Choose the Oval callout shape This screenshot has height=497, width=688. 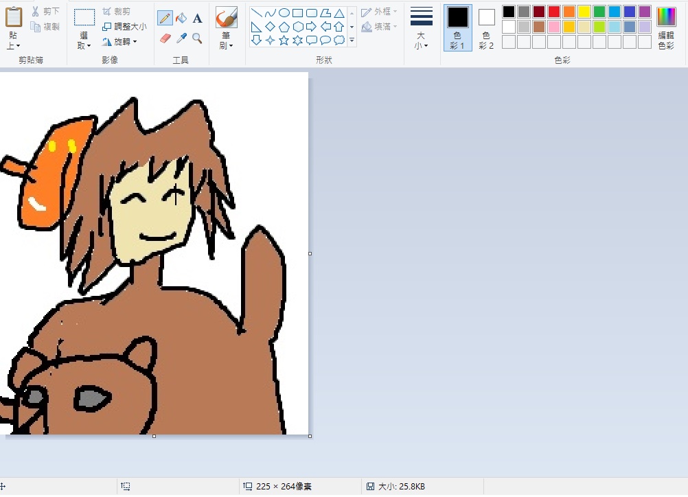(x=325, y=41)
